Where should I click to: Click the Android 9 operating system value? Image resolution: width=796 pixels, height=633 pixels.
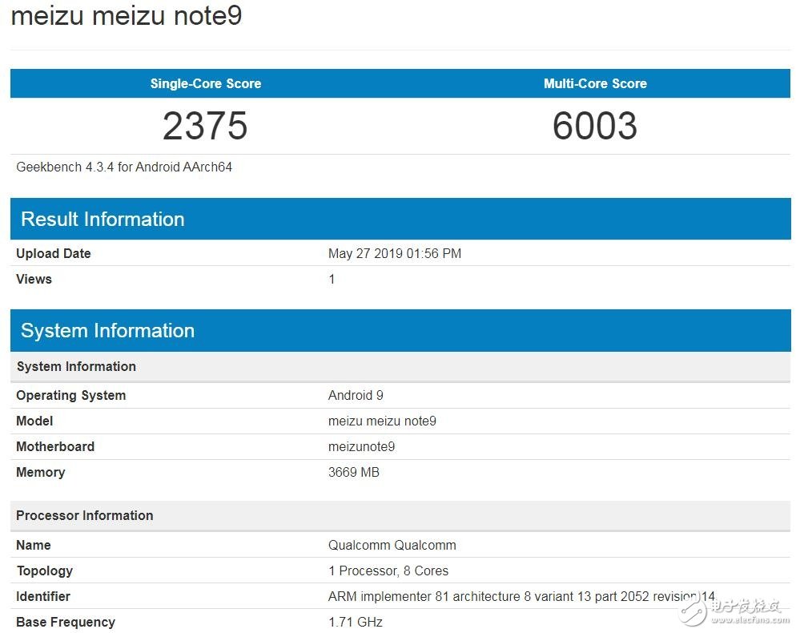click(x=356, y=395)
